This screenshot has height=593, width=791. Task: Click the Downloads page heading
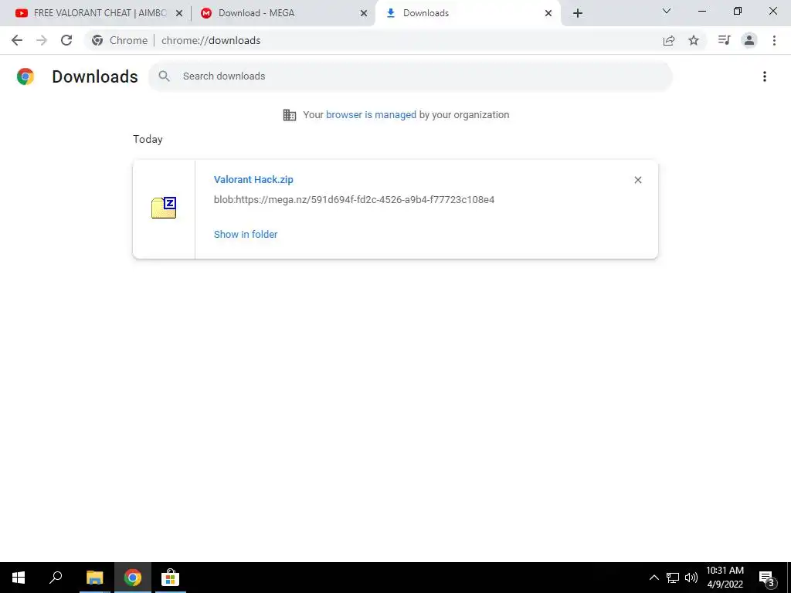click(x=95, y=76)
